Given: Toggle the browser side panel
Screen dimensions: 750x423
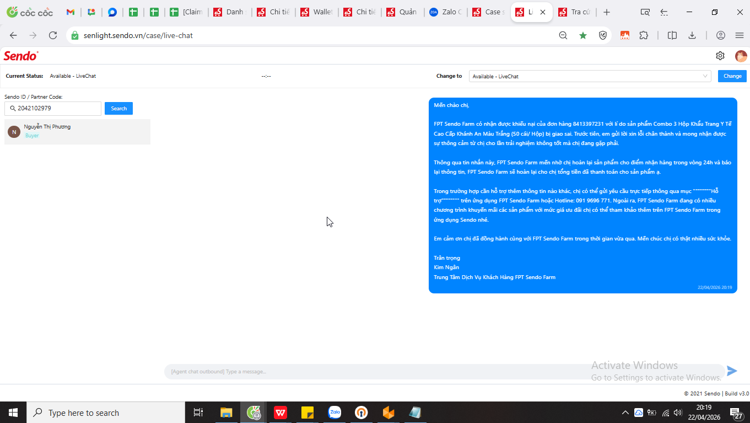Looking at the screenshot, I should click(672, 35).
